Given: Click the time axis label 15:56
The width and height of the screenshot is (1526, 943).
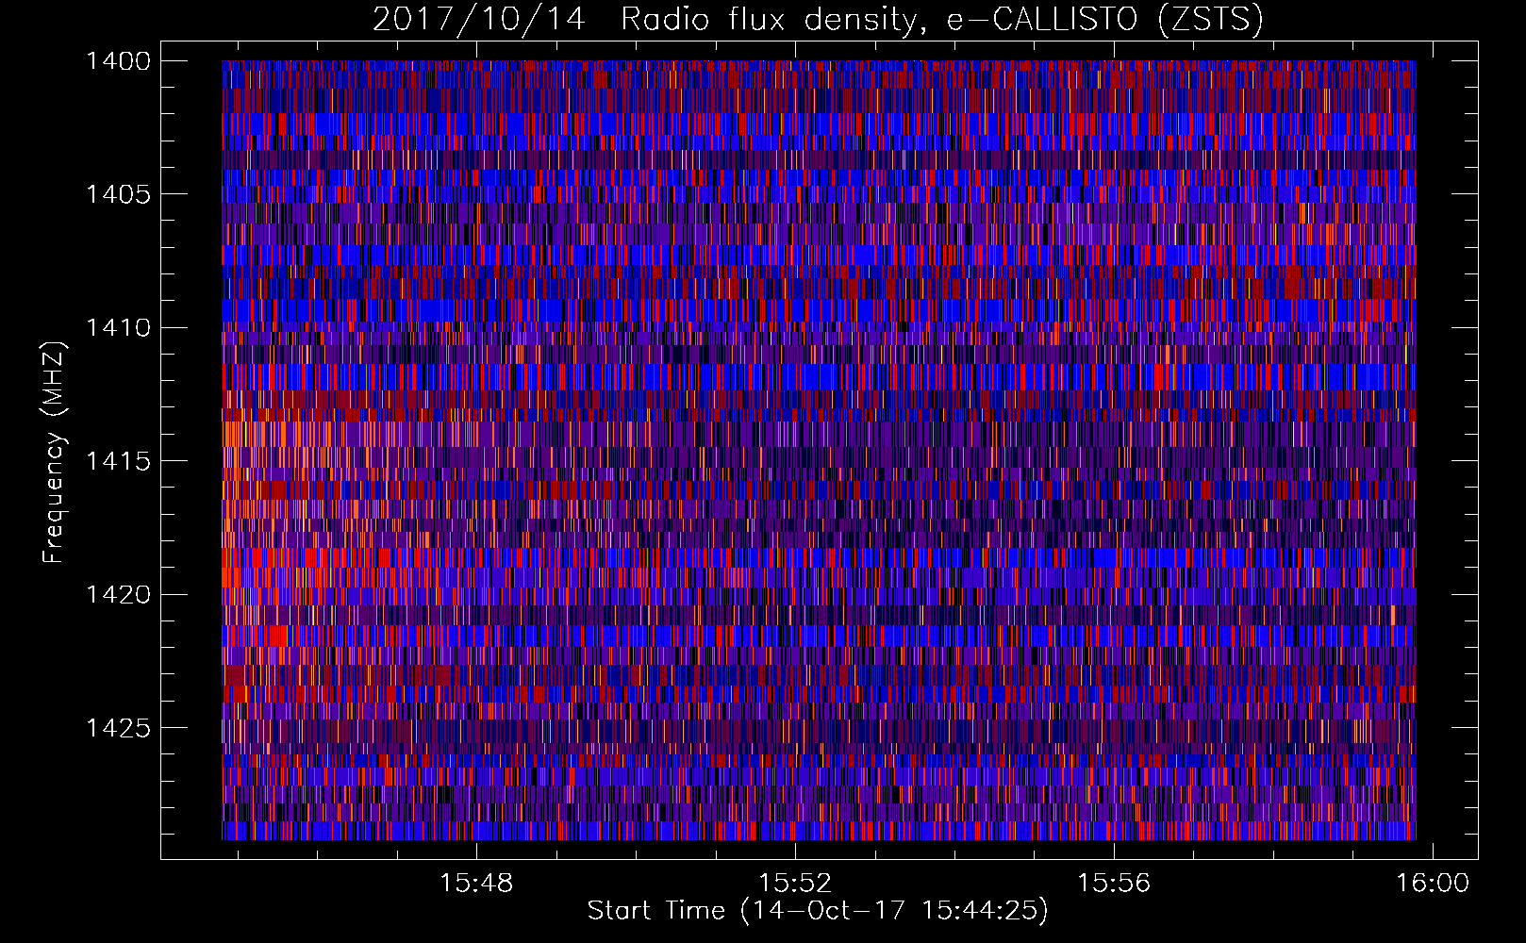Looking at the screenshot, I should (1114, 884).
